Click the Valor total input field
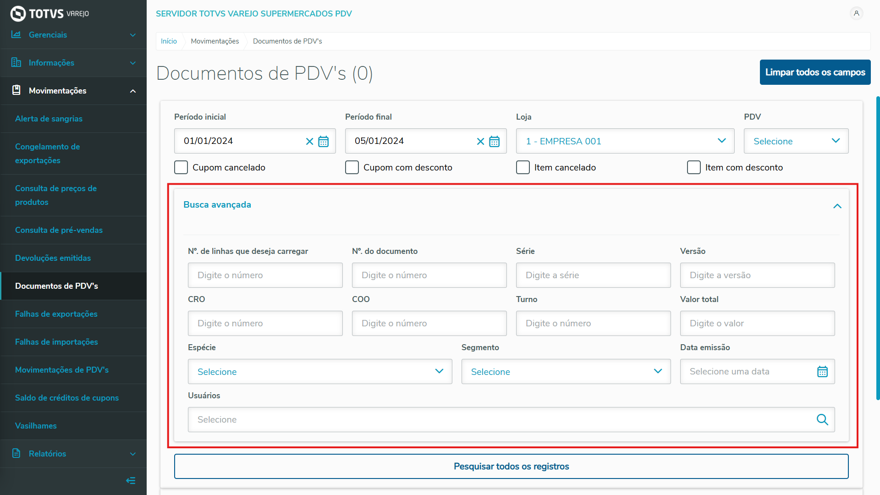 (x=757, y=324)
